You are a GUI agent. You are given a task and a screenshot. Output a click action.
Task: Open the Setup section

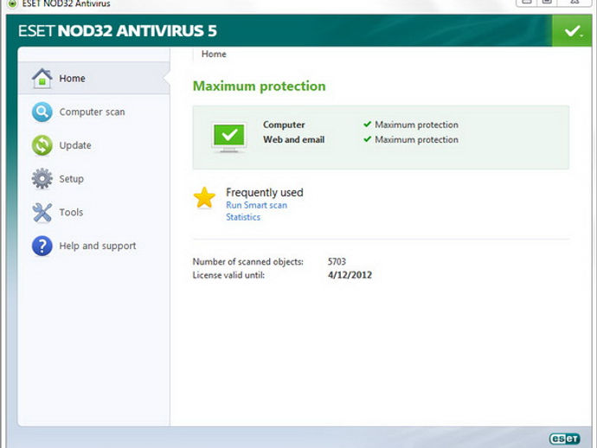pyautogui.click(x=71, y=179)
